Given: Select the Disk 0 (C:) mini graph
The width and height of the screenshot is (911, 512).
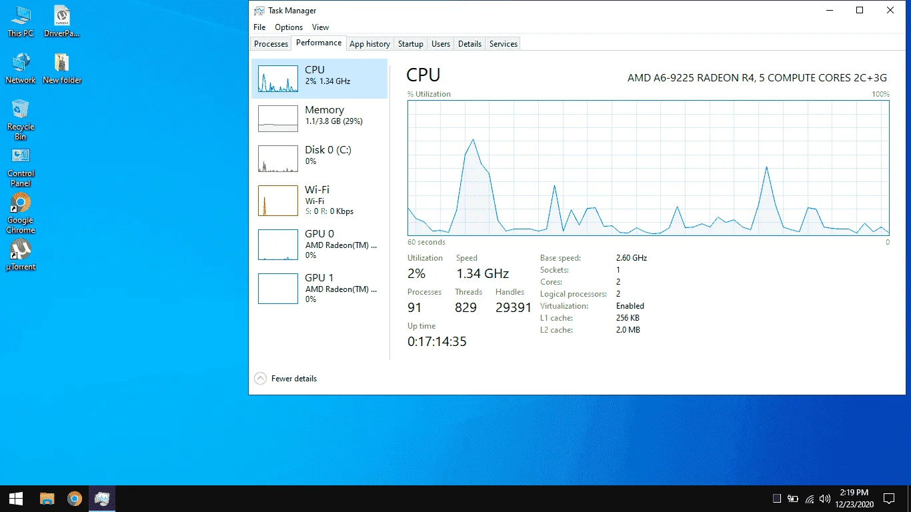Looking at the screenshot, I should (278, 159).
